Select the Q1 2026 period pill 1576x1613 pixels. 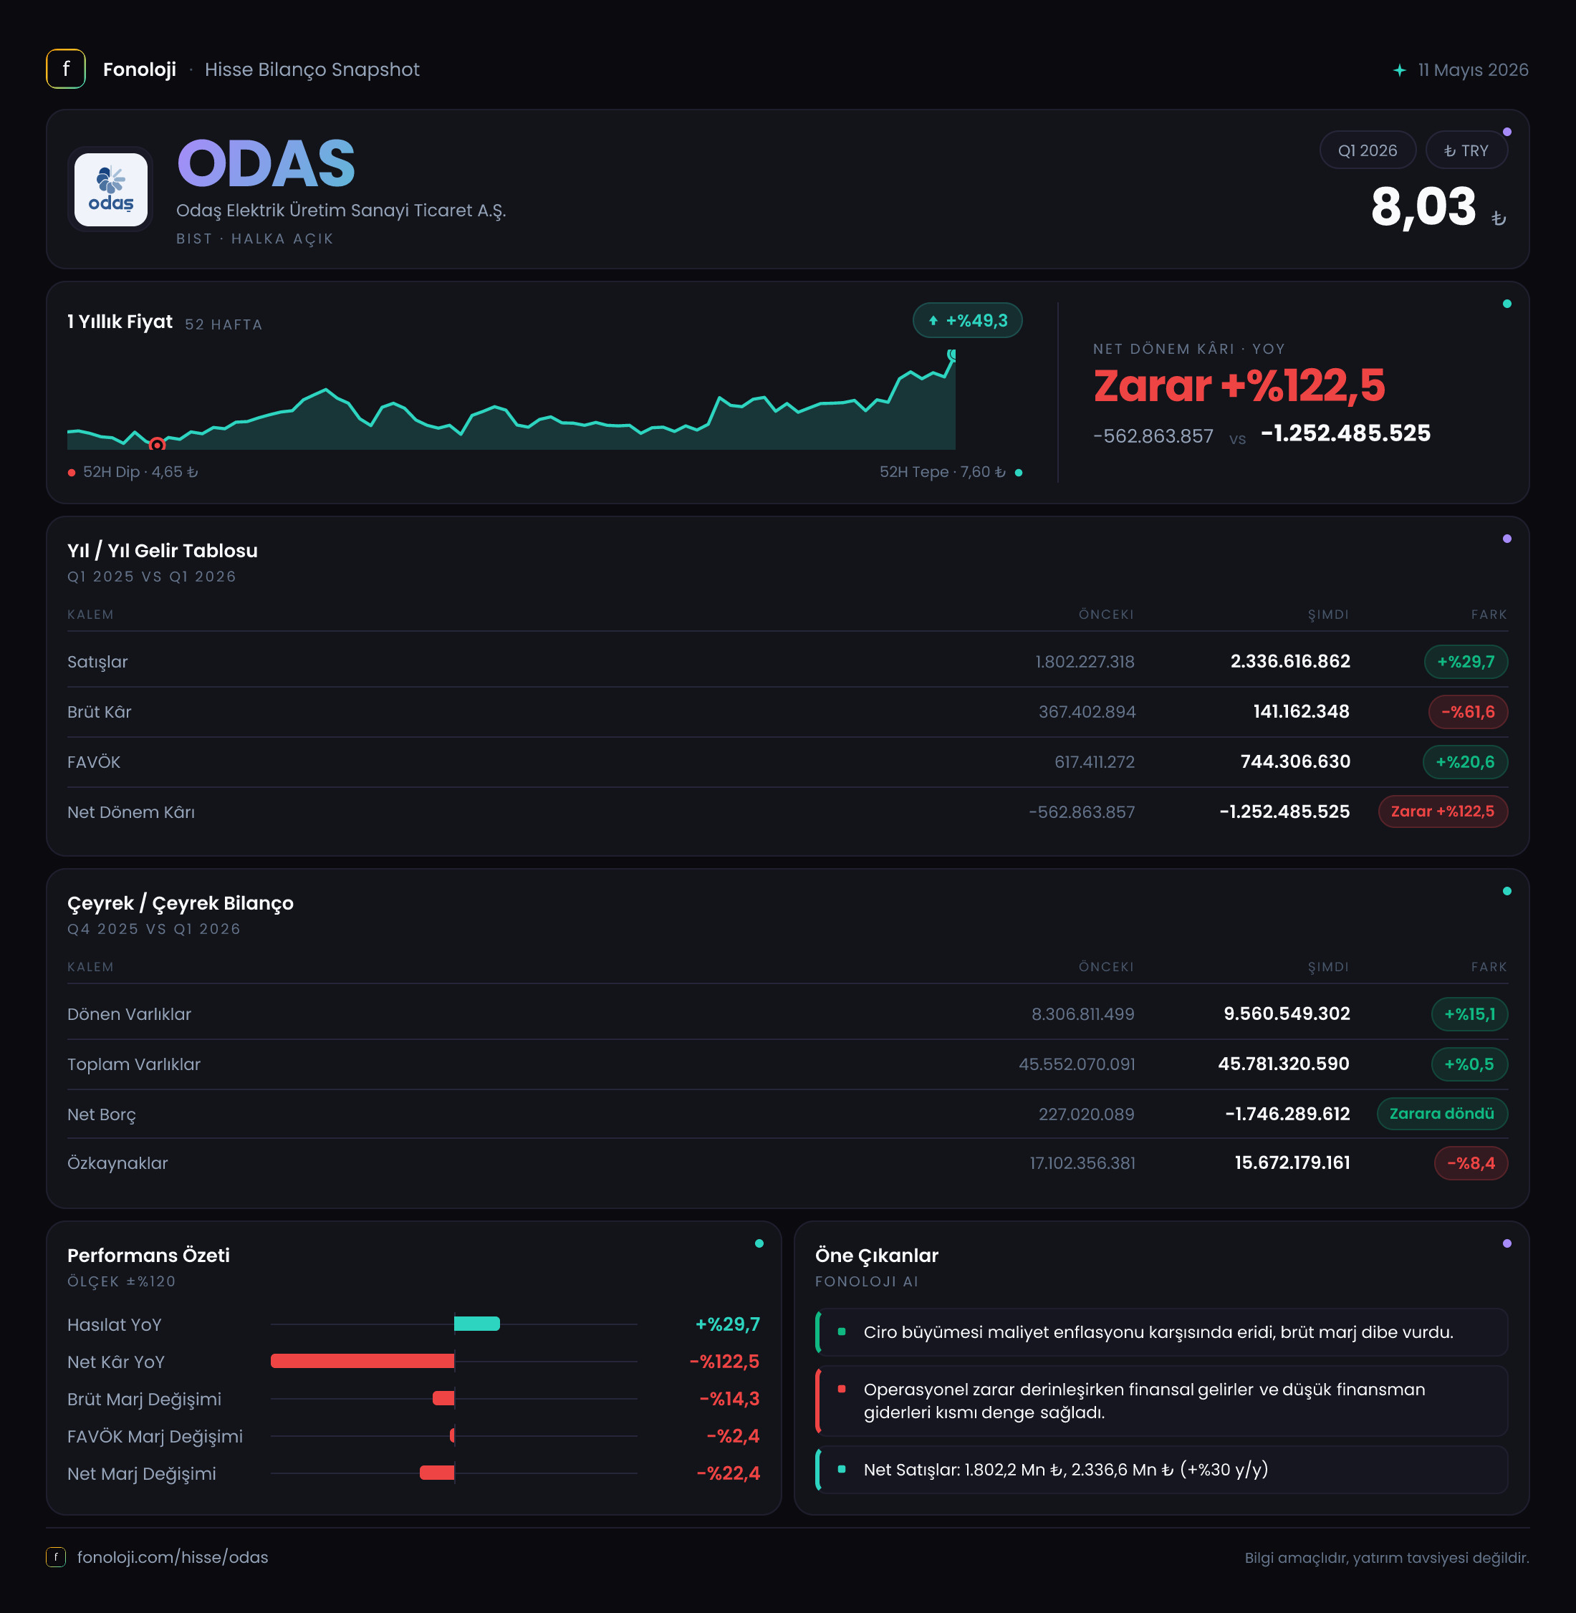[1368, 150]
